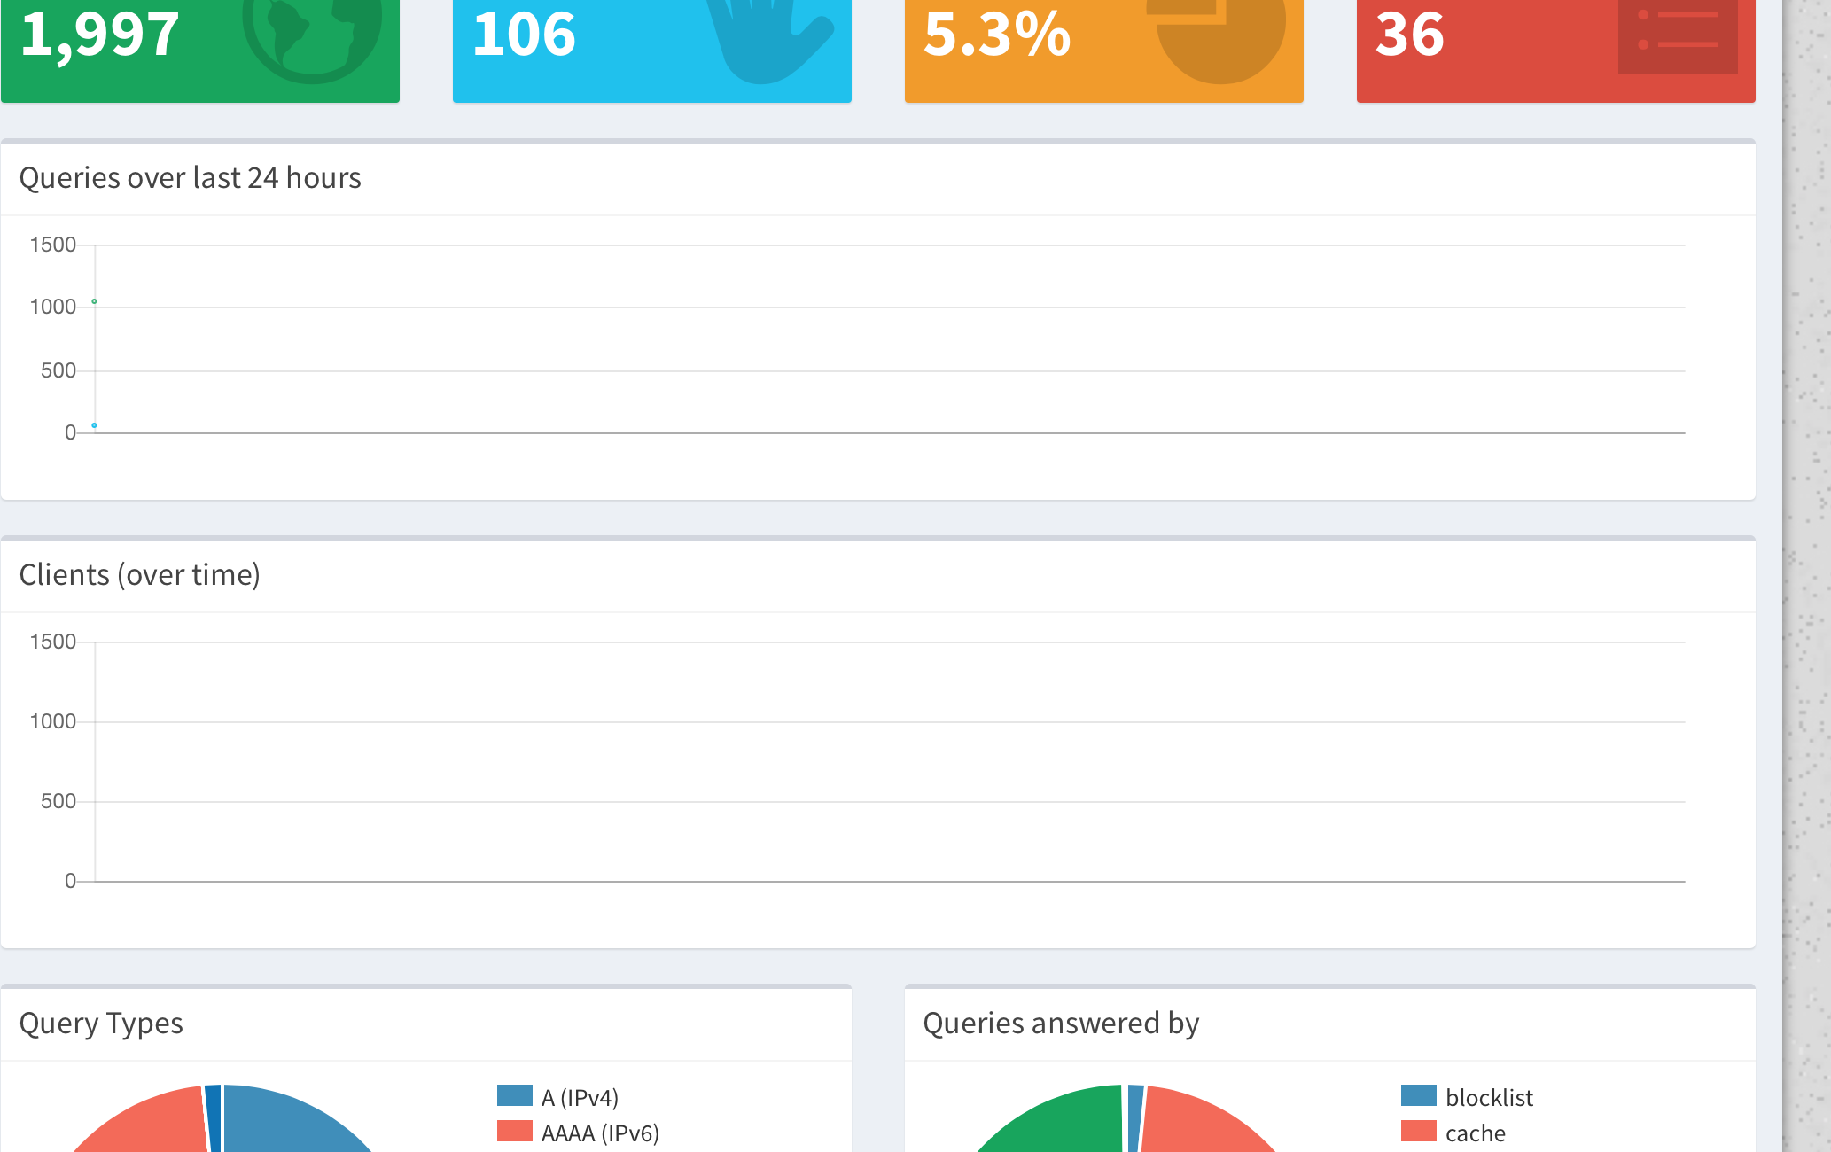
Task: Toggle the blocklist legend swatch
Action: click(1419, 1095)
